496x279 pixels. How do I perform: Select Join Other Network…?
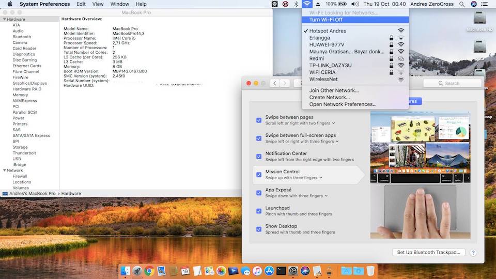[355, 90]
